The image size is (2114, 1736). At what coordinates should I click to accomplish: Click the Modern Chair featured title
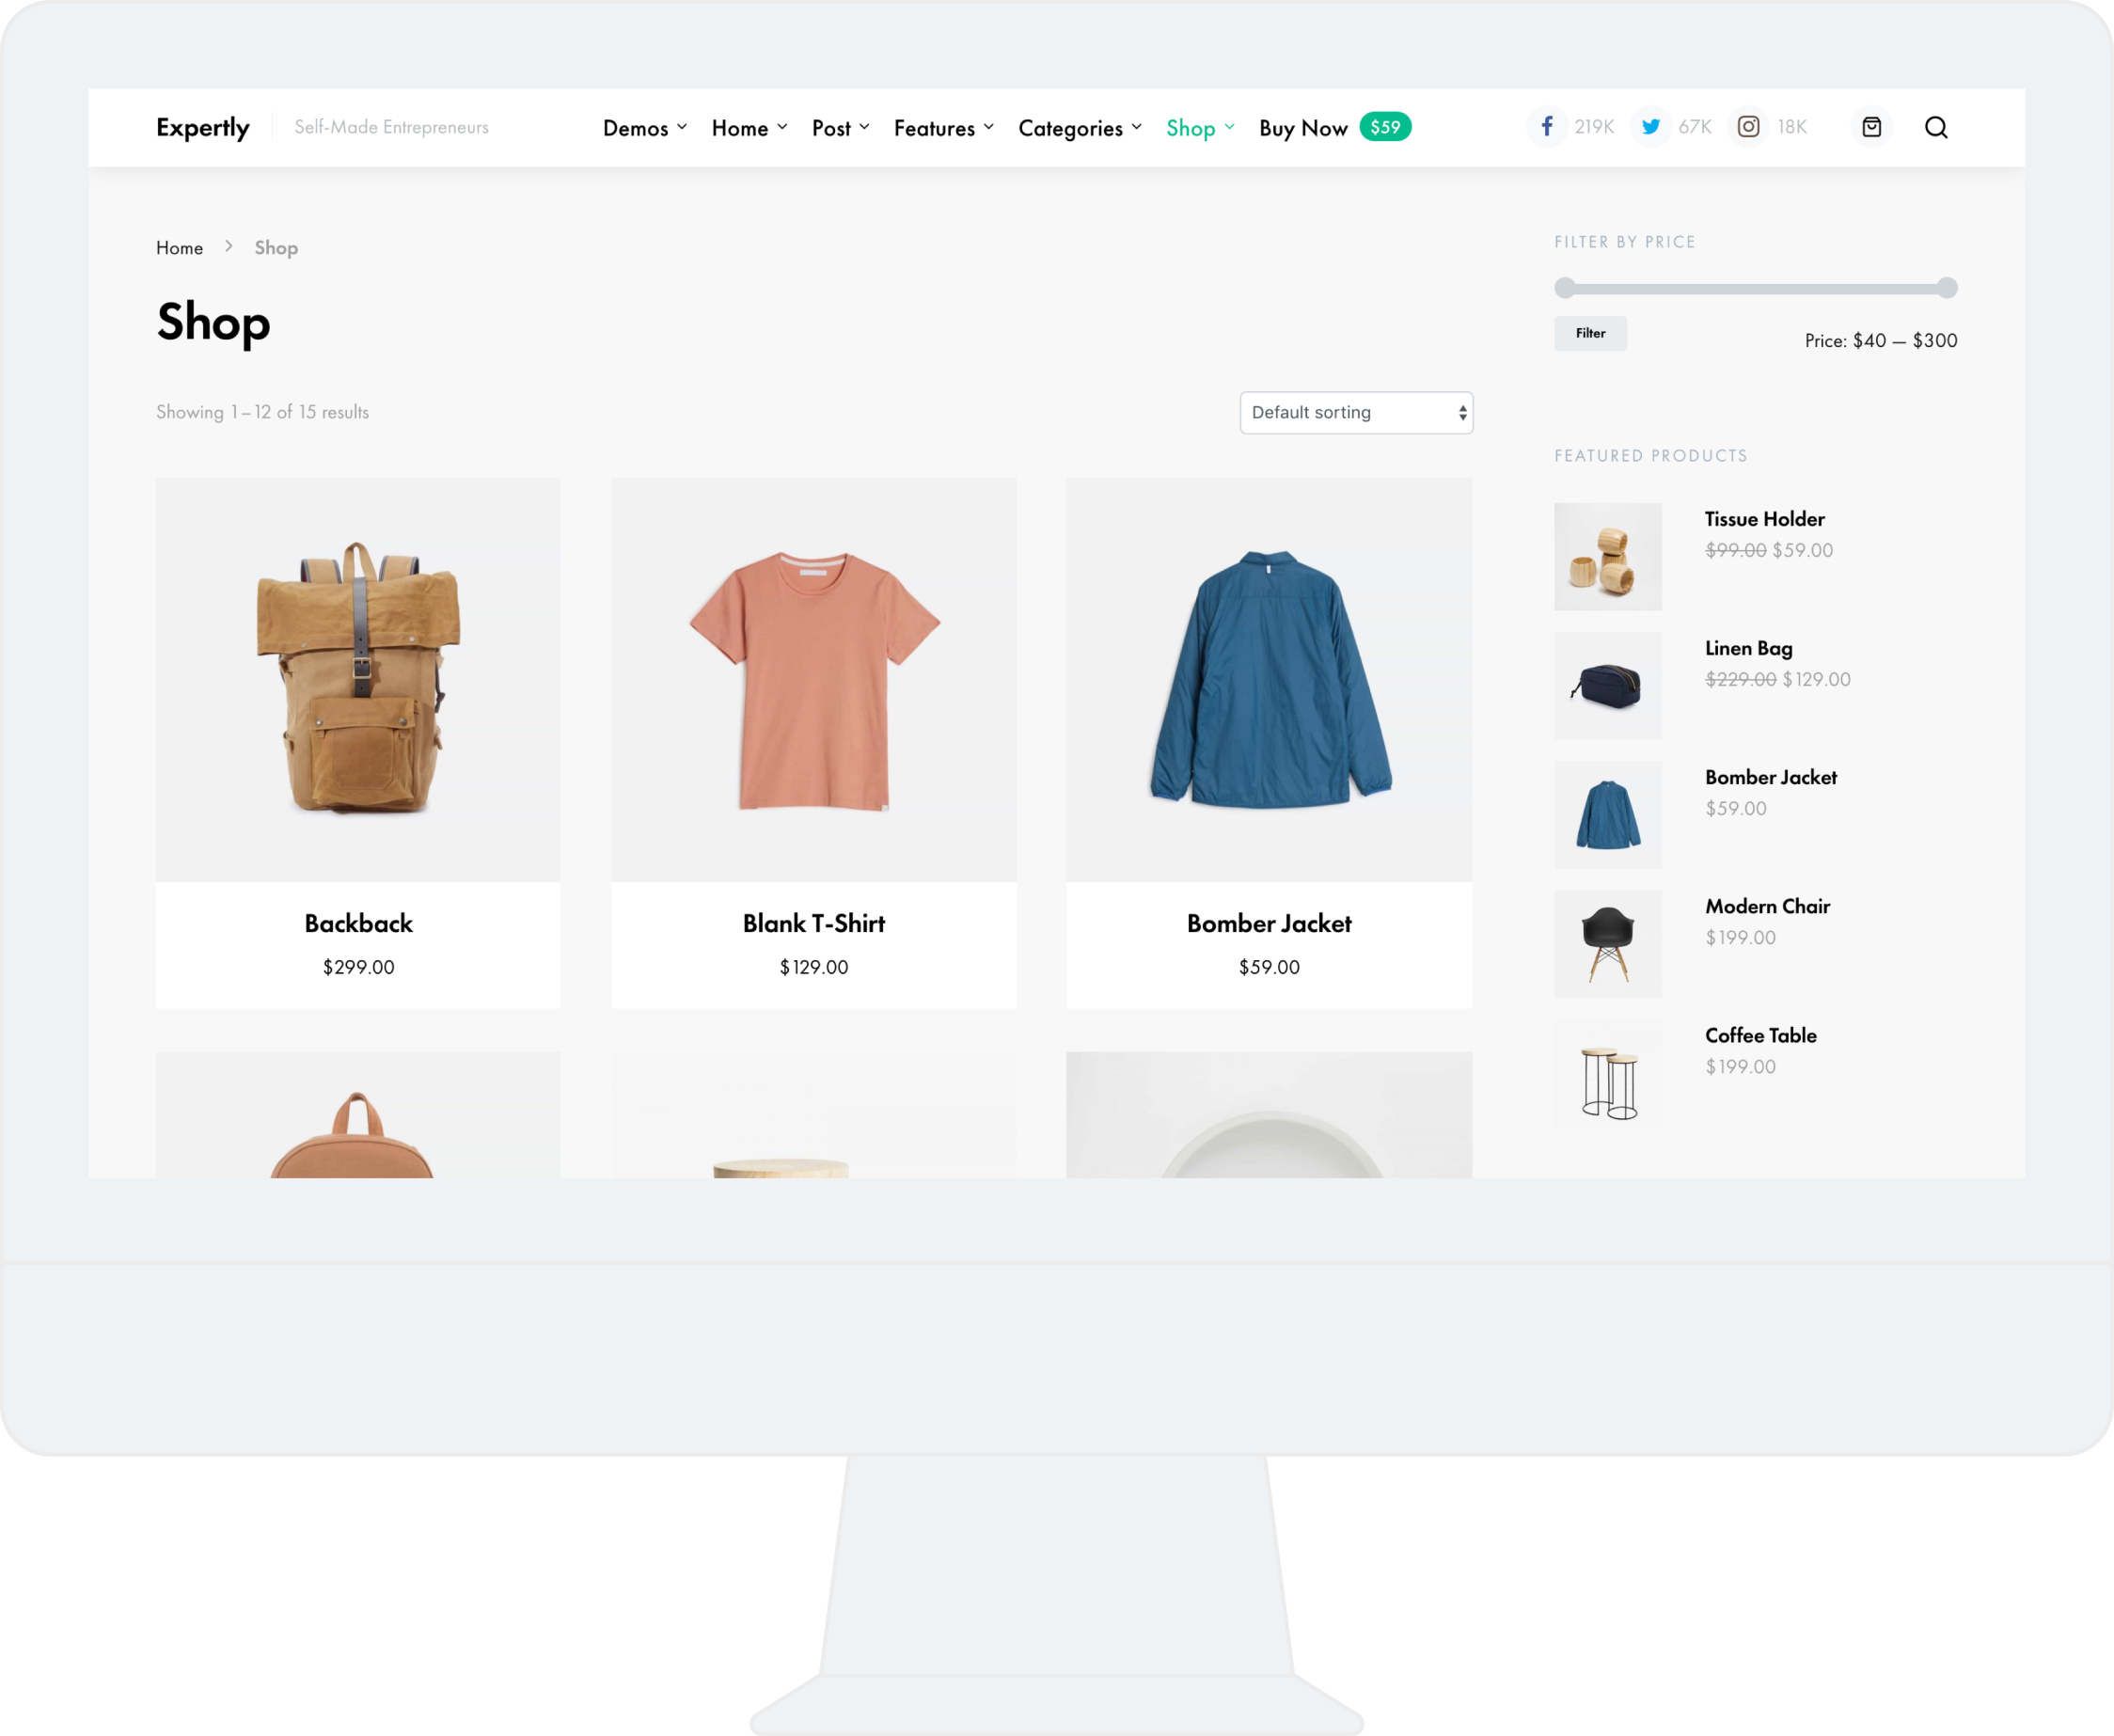pyautogui.click(x=1768, y=906)
